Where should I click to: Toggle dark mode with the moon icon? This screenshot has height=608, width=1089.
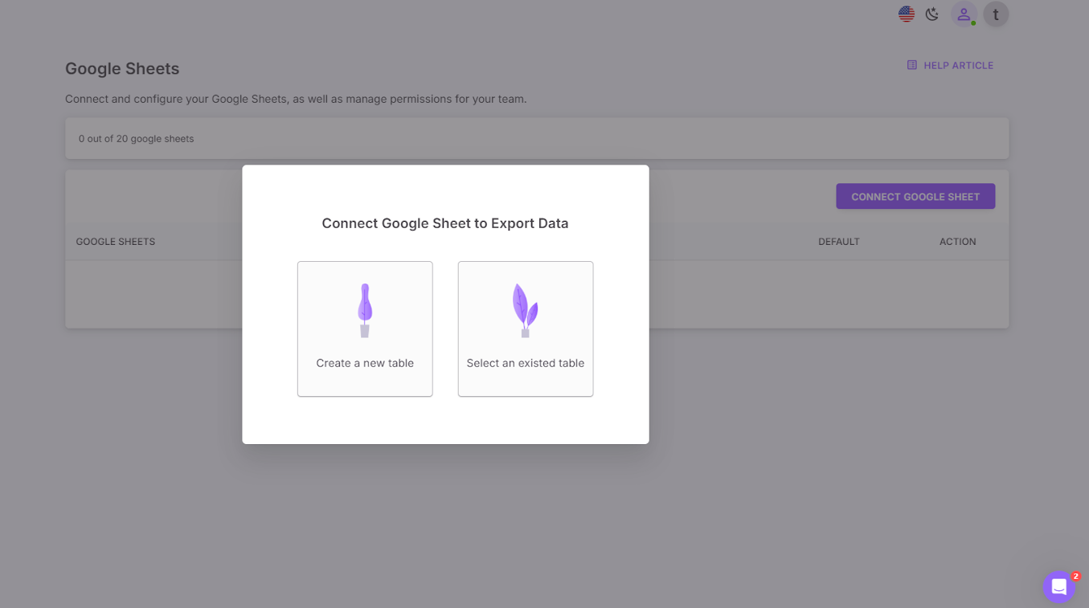click(x=931, y=14)
